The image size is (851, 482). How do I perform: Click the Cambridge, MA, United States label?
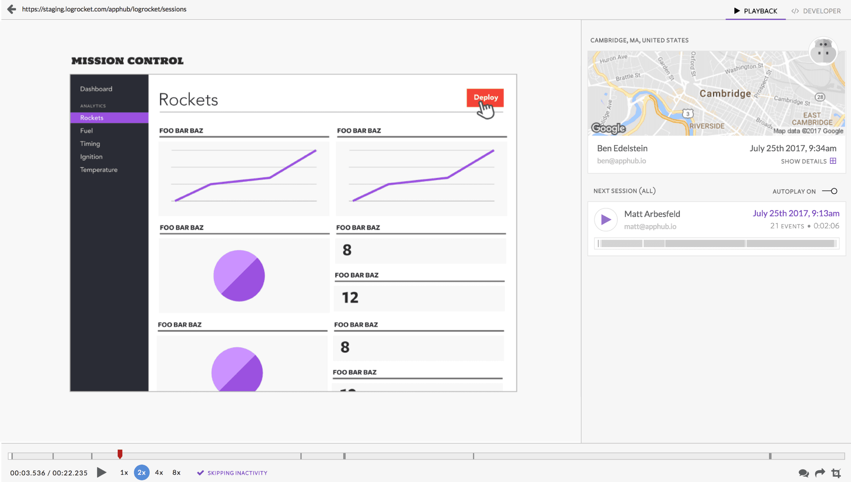click(x=639, y=40)
